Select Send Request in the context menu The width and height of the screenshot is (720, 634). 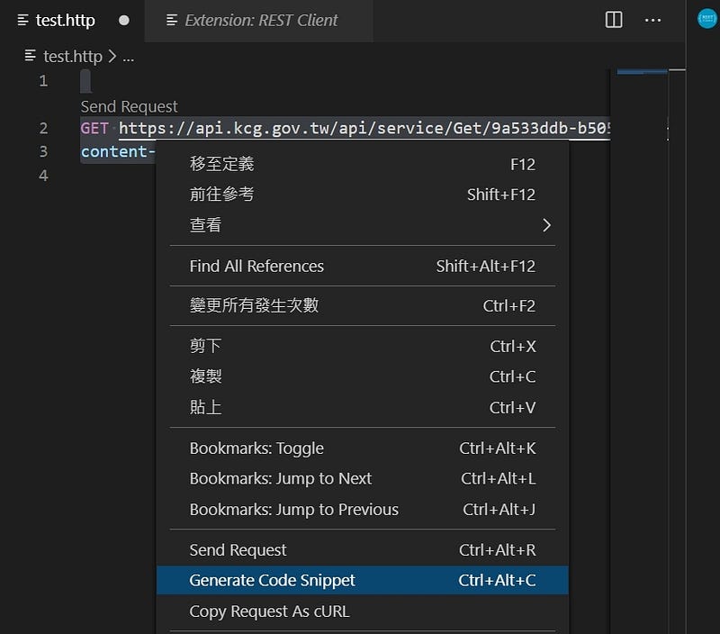[x=238, y=550]
